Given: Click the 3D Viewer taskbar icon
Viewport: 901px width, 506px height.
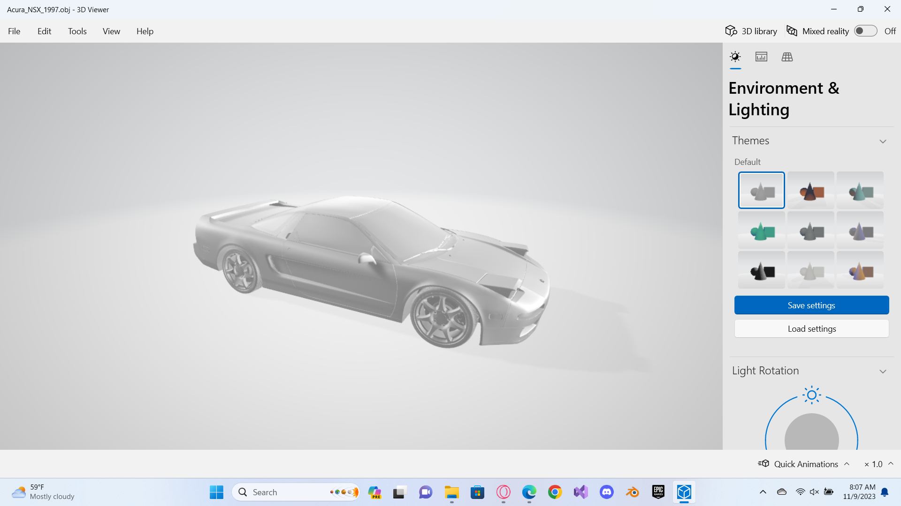Looking at the screenshot, I should pos(684,492).
